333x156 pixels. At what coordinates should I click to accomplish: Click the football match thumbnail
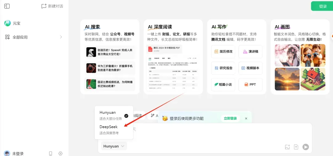(91, 84)
